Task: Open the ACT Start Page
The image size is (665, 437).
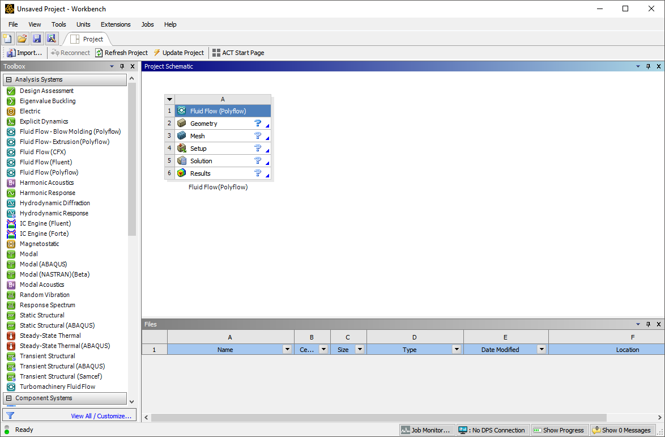Action: click(238, 53)
